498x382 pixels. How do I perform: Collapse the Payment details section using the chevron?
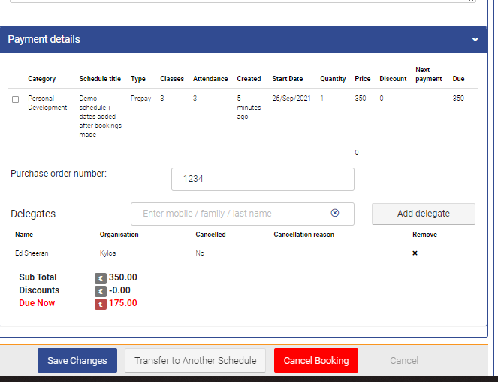click(475, 40)
